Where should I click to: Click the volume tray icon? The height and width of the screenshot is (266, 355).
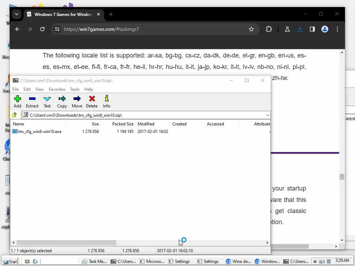(322, 262)
